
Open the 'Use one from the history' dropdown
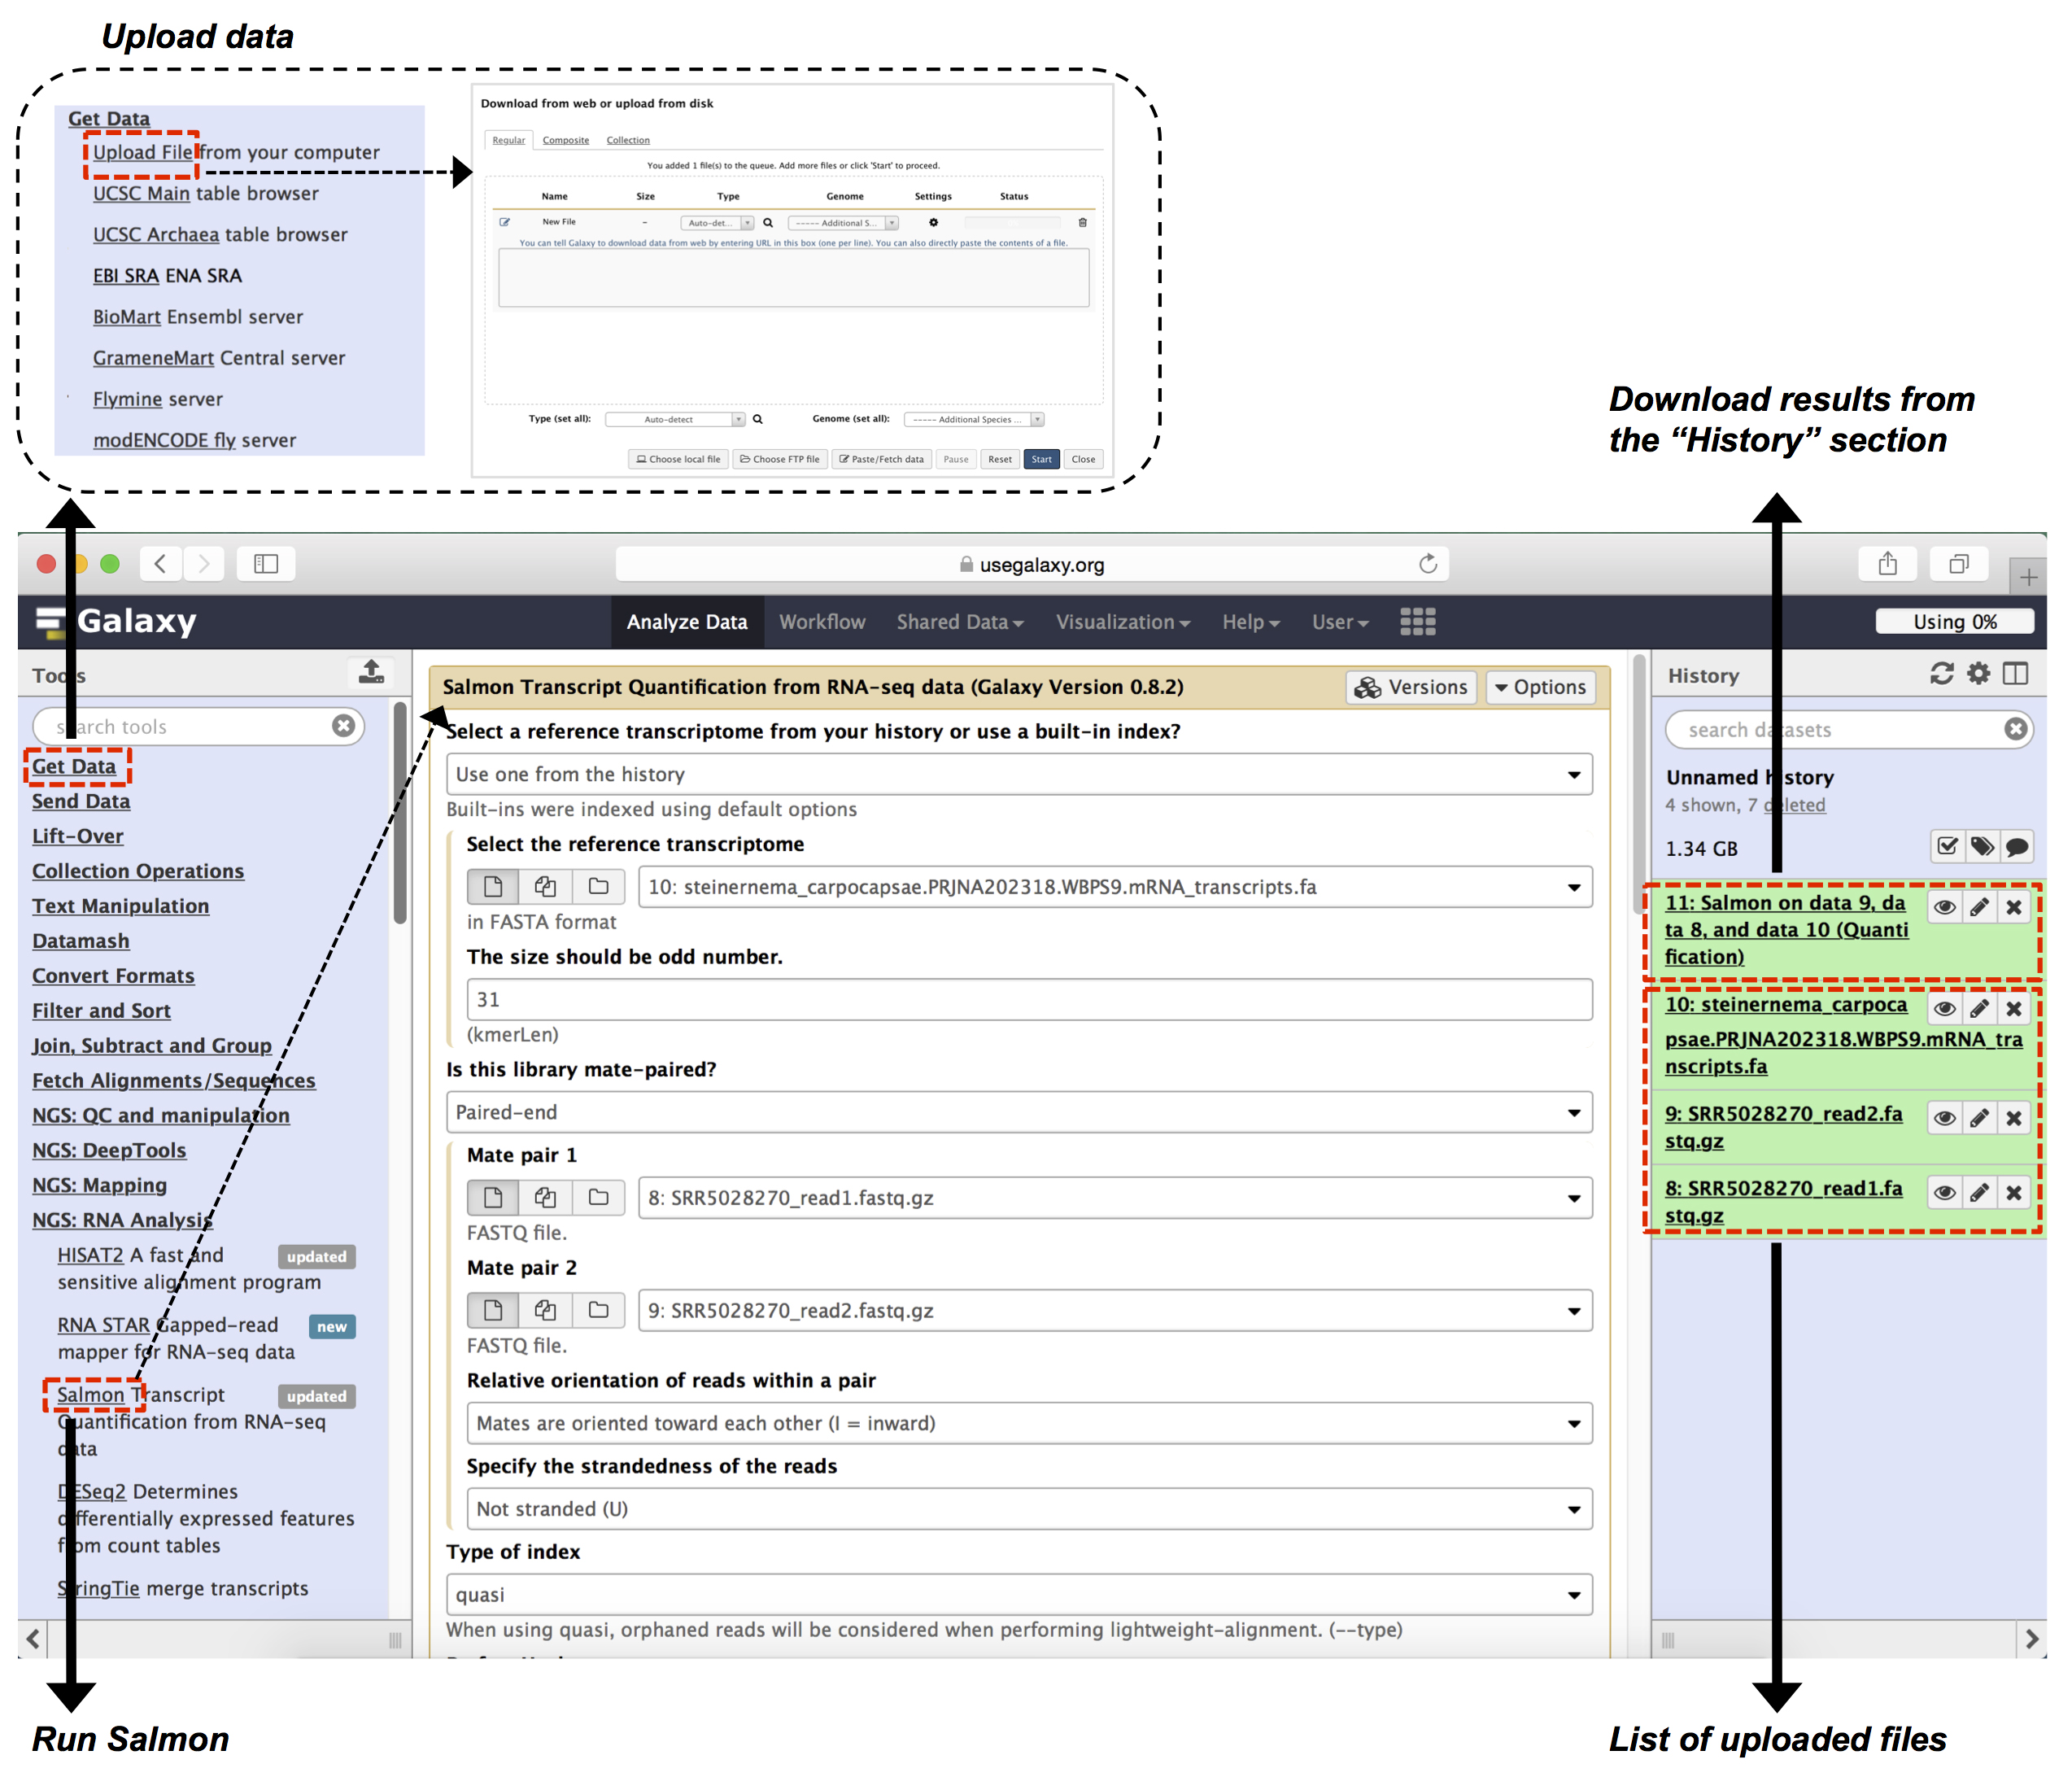pyautogui.click(x=1019, y=774)
